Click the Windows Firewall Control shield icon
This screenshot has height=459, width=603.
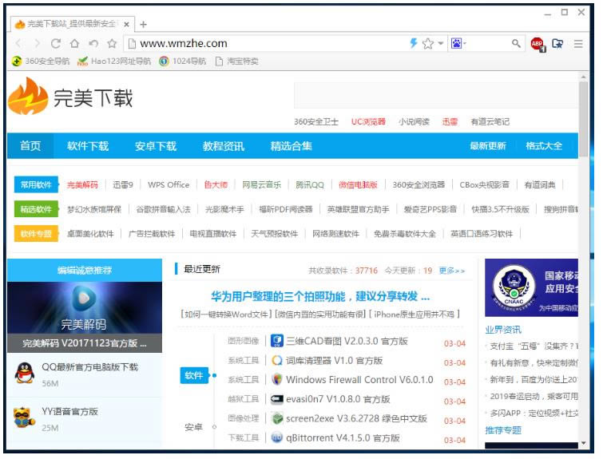(x=276, y=380)
